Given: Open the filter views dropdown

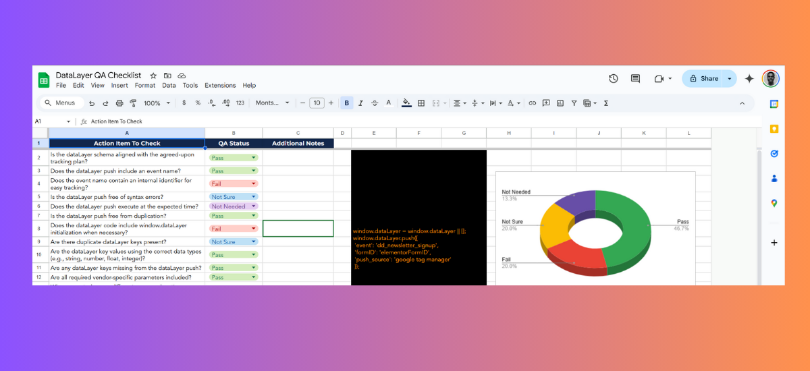Looking at the screenshot, I should coord(590,103).
